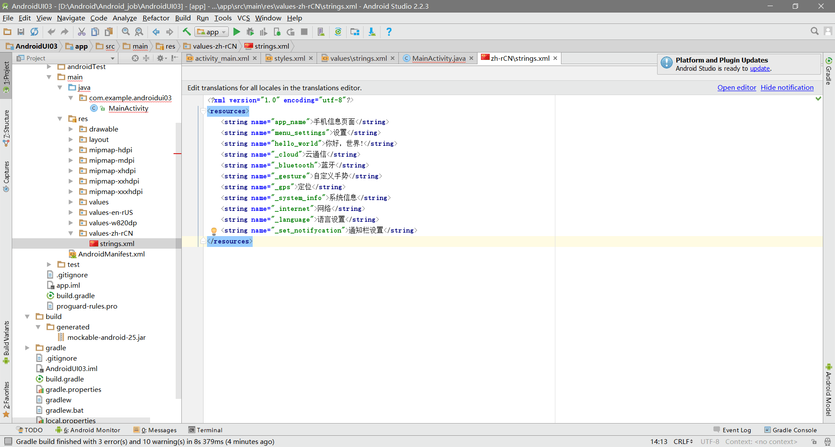Viewport: 835px width, 447px height.
Task: Click the Open editor link
Action: click(x=737, y=88)
